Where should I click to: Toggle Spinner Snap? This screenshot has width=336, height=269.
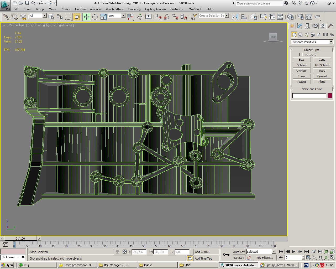tap(183, 17)
